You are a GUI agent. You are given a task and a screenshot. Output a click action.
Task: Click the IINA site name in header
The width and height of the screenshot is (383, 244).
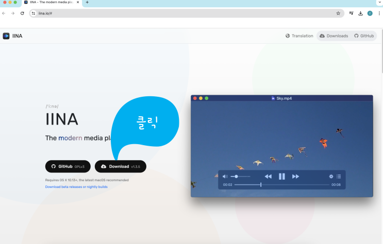[x=18, y=36]
